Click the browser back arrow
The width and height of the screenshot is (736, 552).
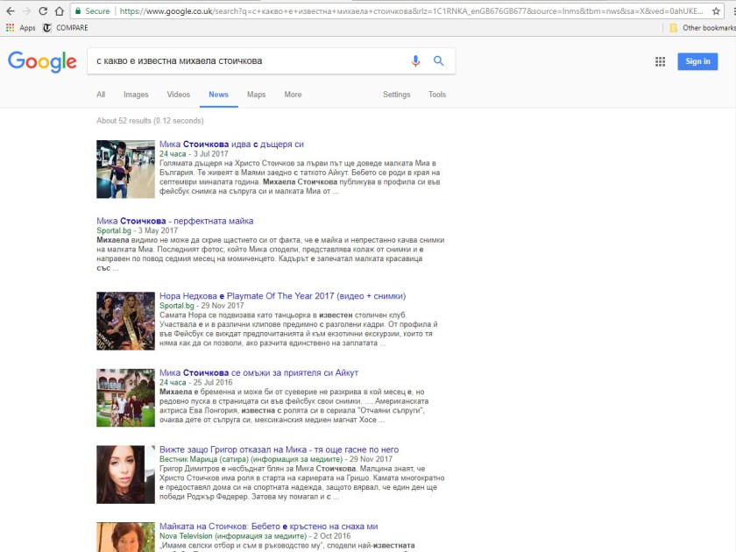click(9, 11)
